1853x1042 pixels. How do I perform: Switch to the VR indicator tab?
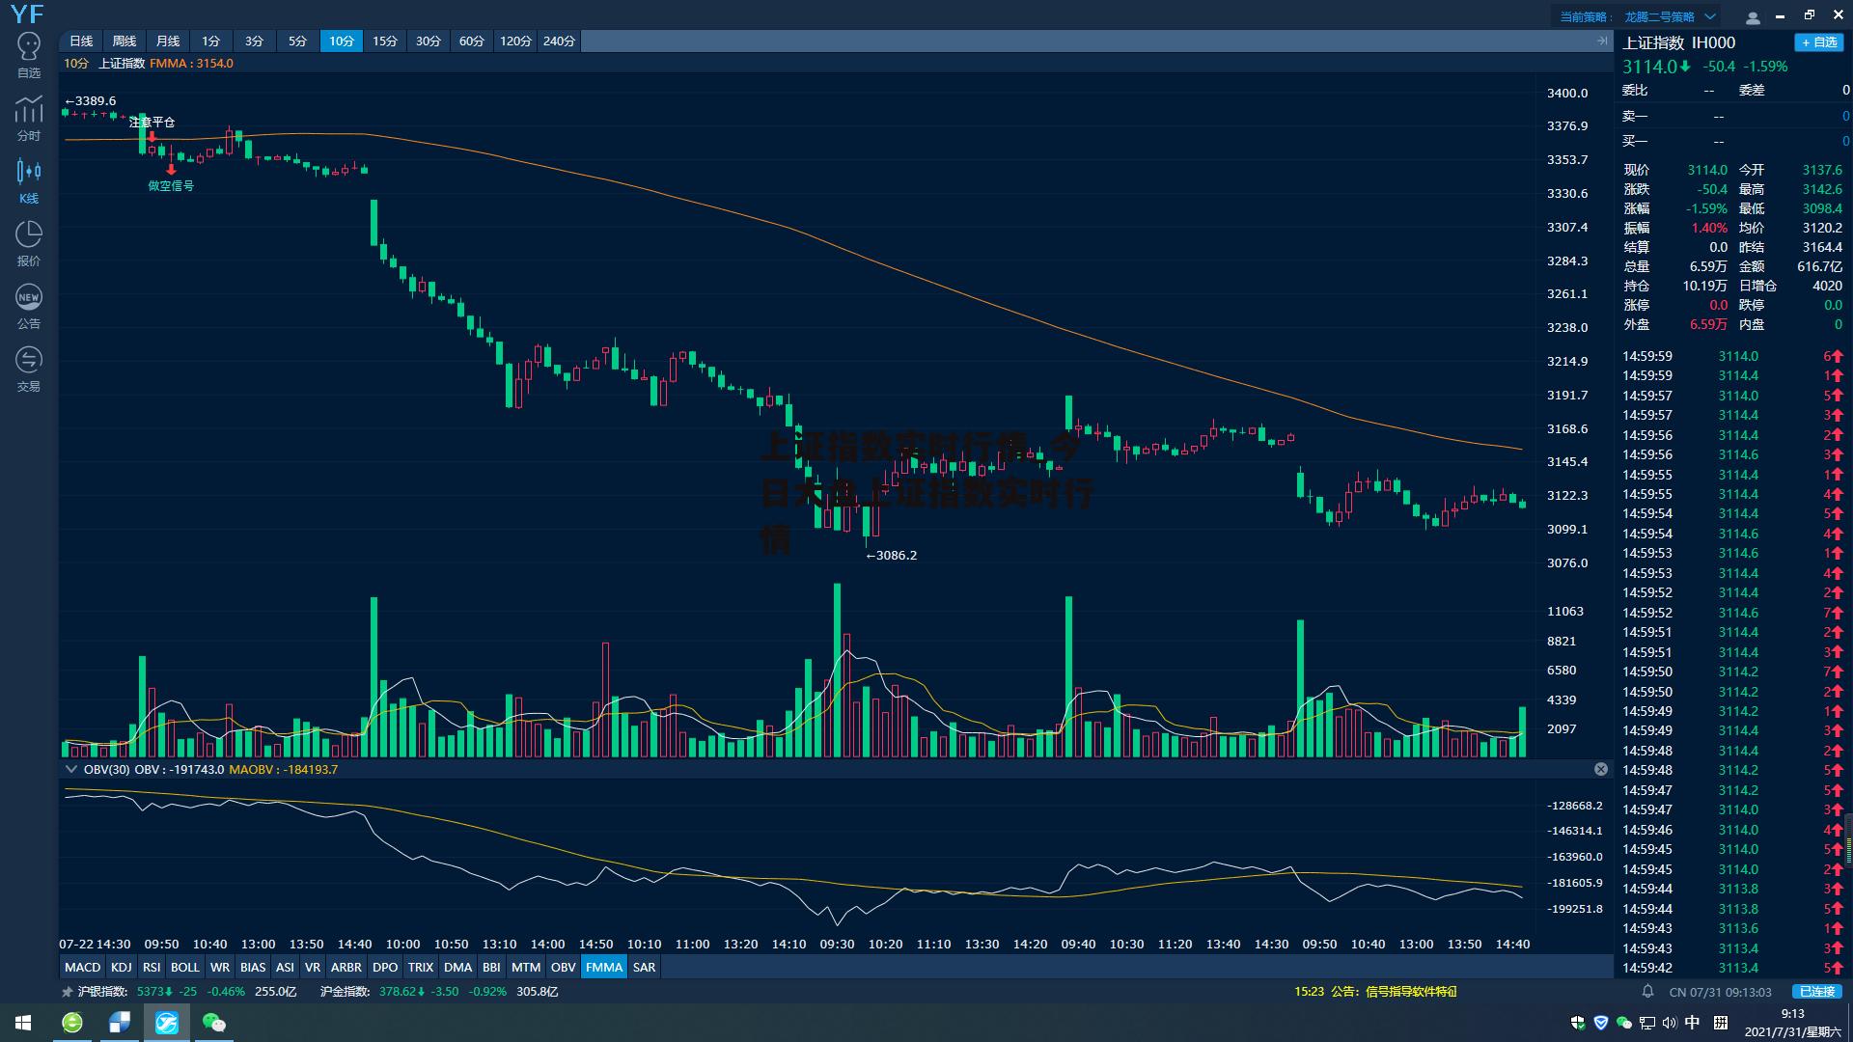tap(313, 967)
